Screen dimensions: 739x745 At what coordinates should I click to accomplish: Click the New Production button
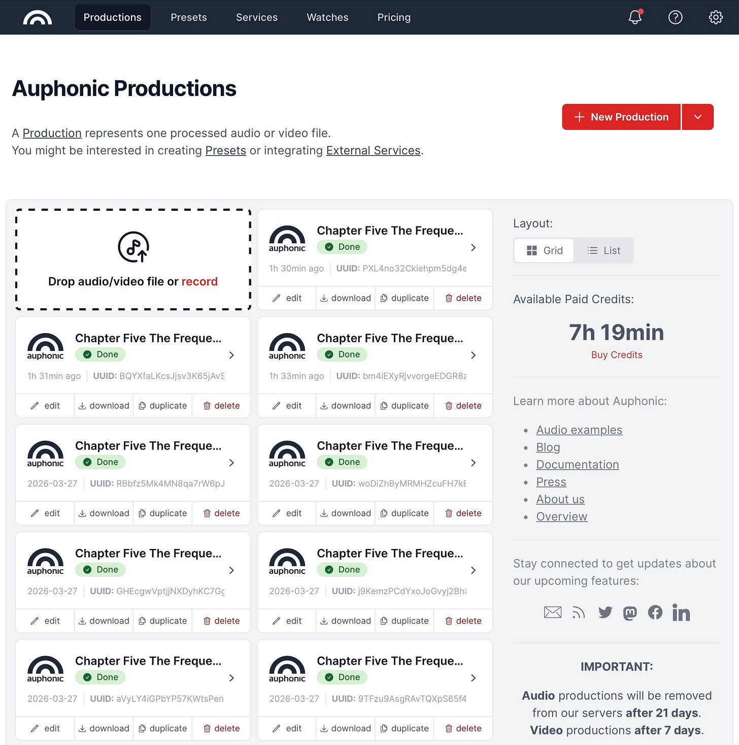click(x=621, y=117)
